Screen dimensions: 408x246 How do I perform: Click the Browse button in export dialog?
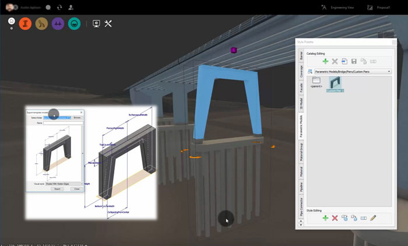pyautogui.click(x=77, y=118)
